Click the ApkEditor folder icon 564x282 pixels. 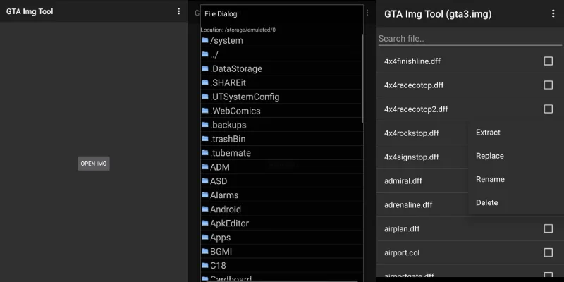[x=205, y=223]
